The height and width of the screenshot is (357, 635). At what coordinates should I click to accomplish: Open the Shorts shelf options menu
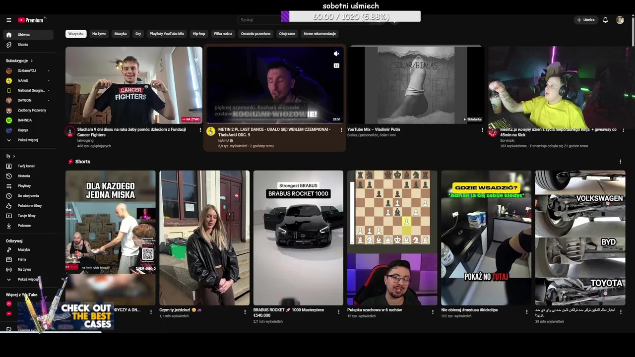620,162
